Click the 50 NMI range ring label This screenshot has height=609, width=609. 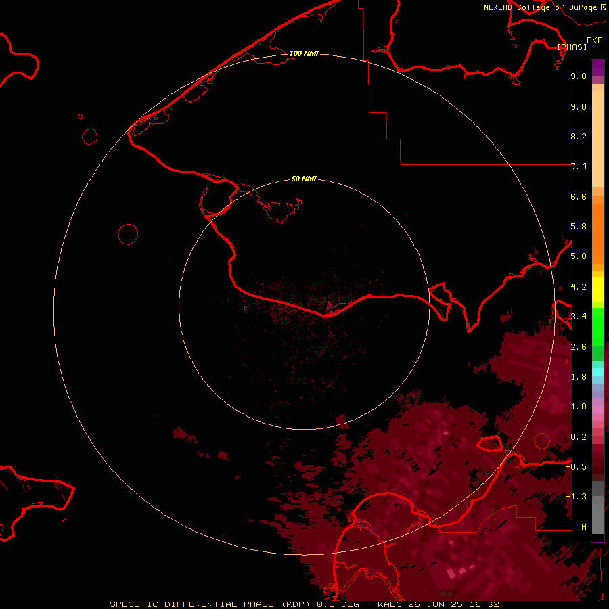pyautogui.click(x=304, y=179)
